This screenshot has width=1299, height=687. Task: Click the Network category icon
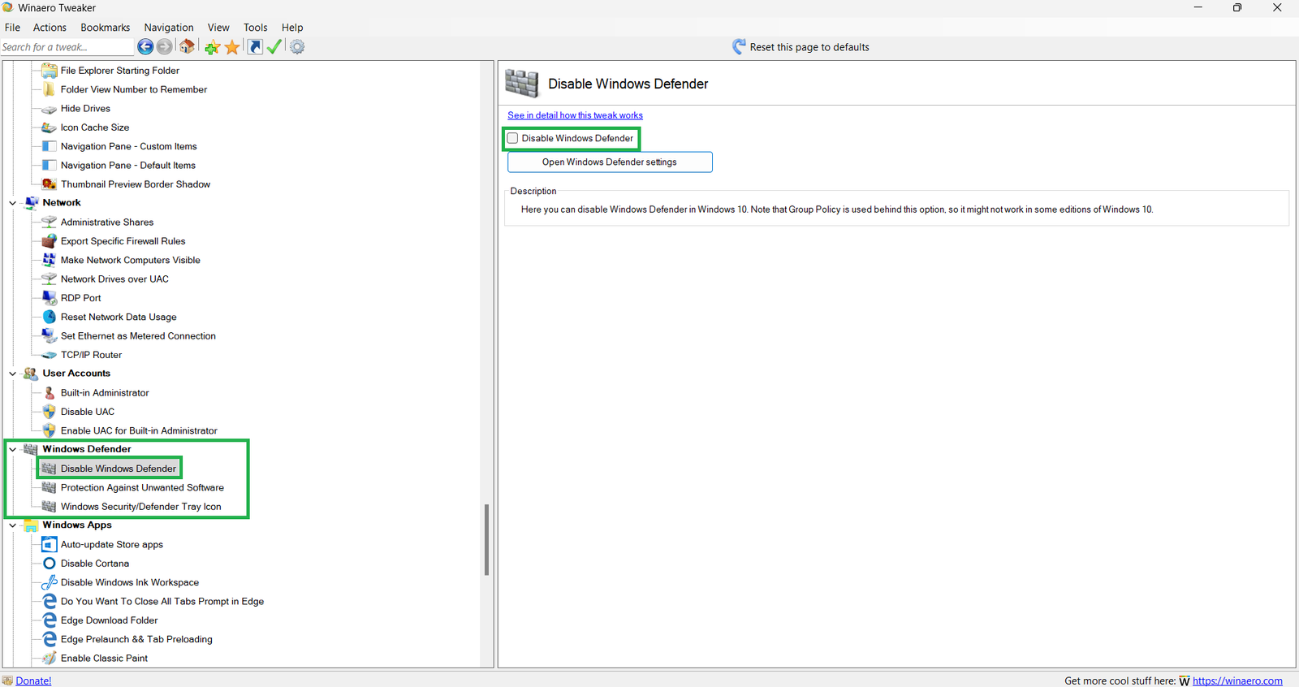point(31,203)
